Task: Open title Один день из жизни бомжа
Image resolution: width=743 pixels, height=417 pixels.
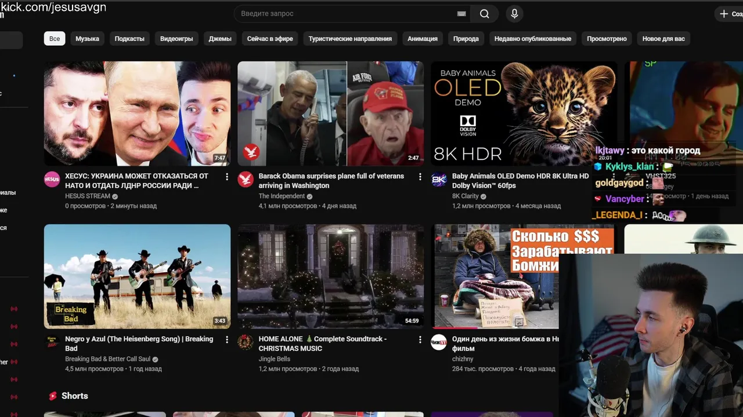Action: point(505,343)
